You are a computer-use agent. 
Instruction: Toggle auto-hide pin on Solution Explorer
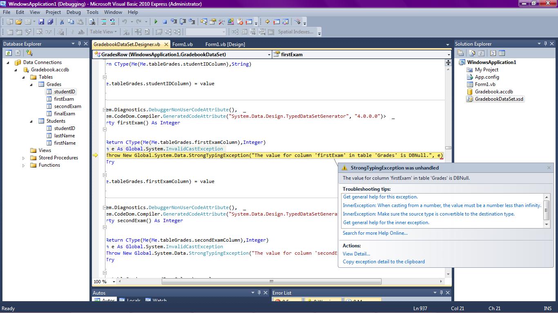tap(546, 44)
